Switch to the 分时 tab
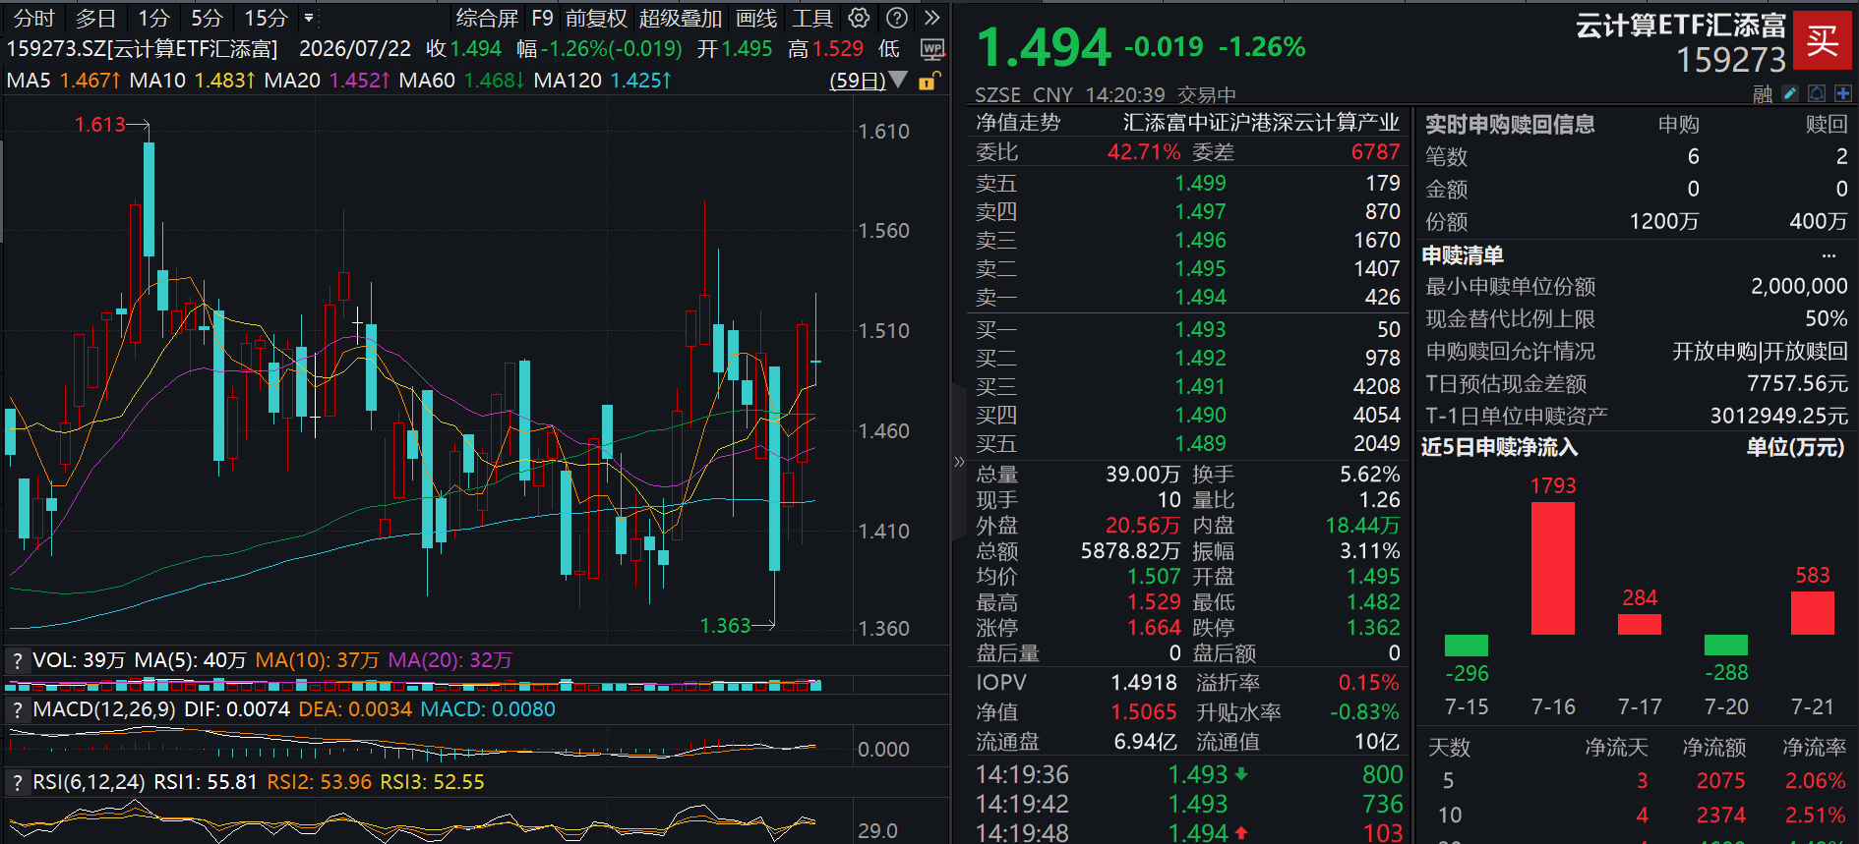 33,18
